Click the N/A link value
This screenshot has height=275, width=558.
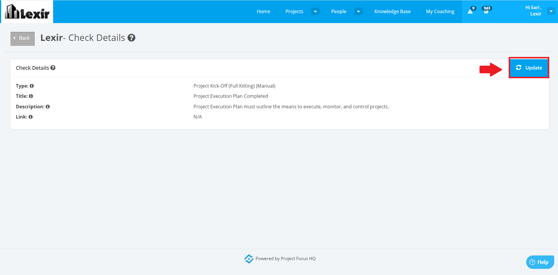[x=198, y=117]
